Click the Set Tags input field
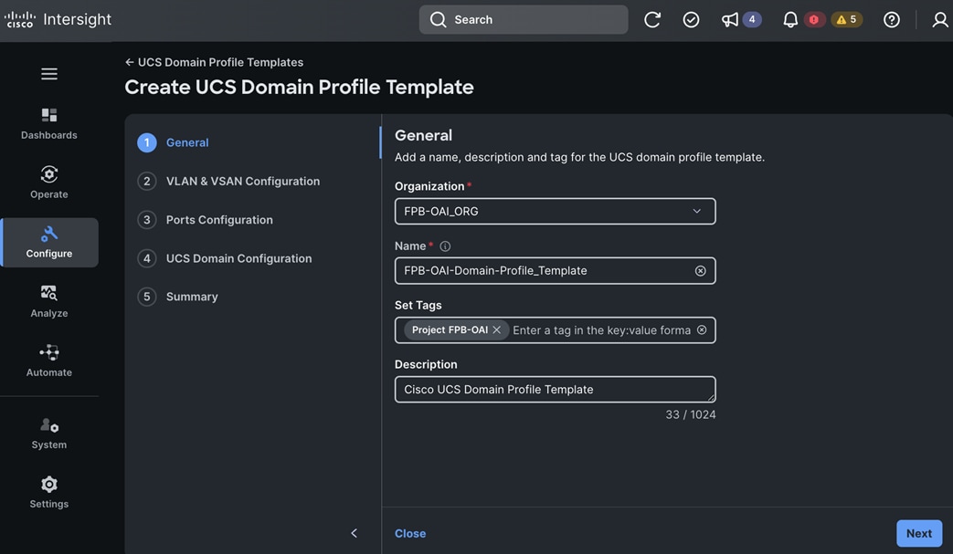This screenshot has width=953, height=554. [555, 330]
